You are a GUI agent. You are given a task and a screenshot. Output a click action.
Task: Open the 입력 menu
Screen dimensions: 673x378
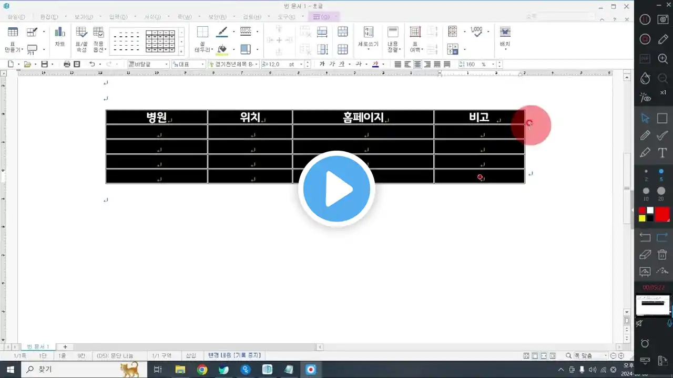click(x=118, y=17)
